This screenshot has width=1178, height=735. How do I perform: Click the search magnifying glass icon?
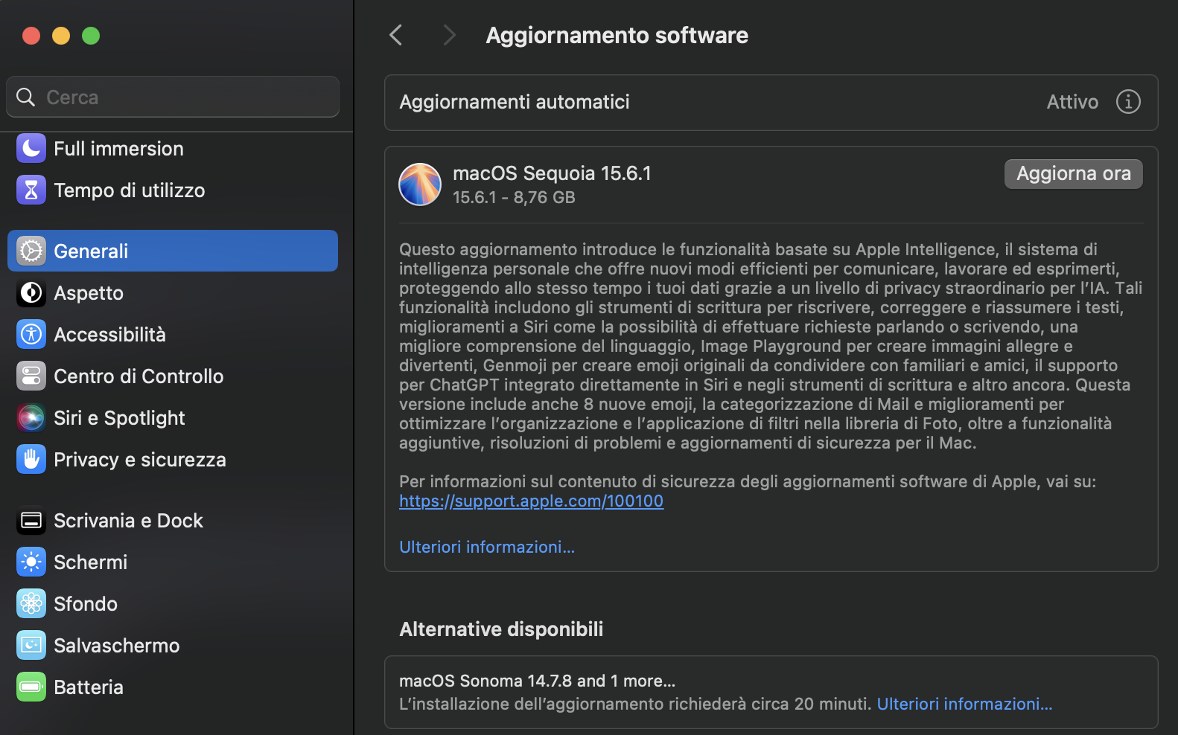26,97
